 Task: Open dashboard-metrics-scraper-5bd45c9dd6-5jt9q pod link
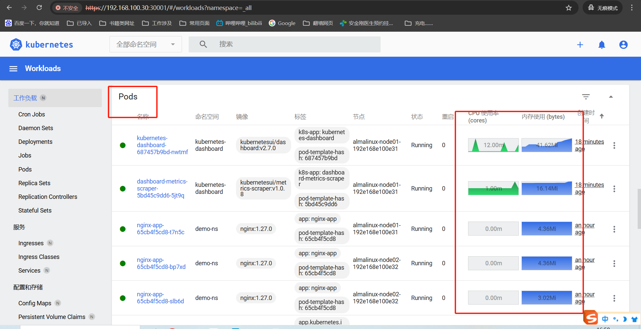point(162,189)
